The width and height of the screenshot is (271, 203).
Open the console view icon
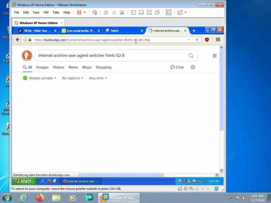(x=169, y=12)
